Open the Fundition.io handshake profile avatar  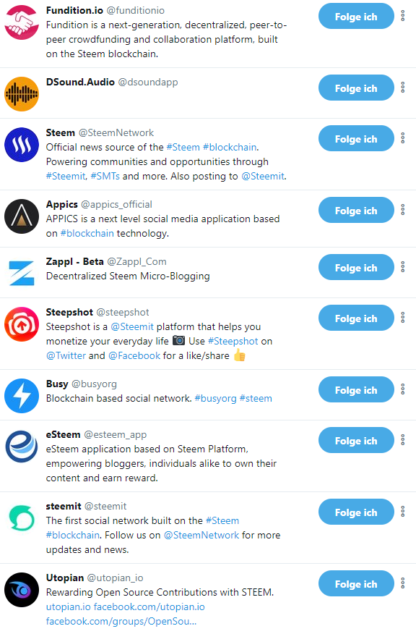[22, 22]
